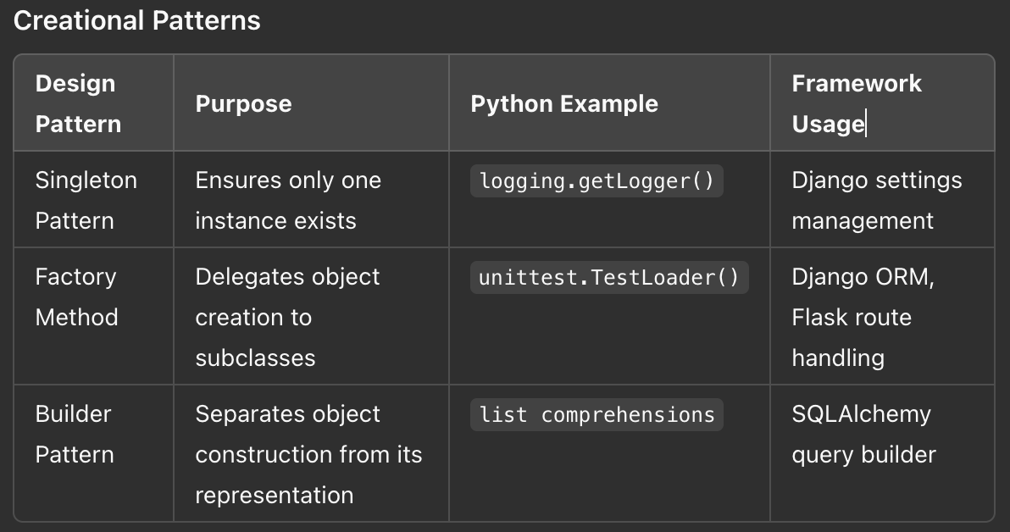The width and height of the screenshot is (1010, 532).
Task: Click the logging.getLogger() code snippet
Action: [x=597, y=181]
